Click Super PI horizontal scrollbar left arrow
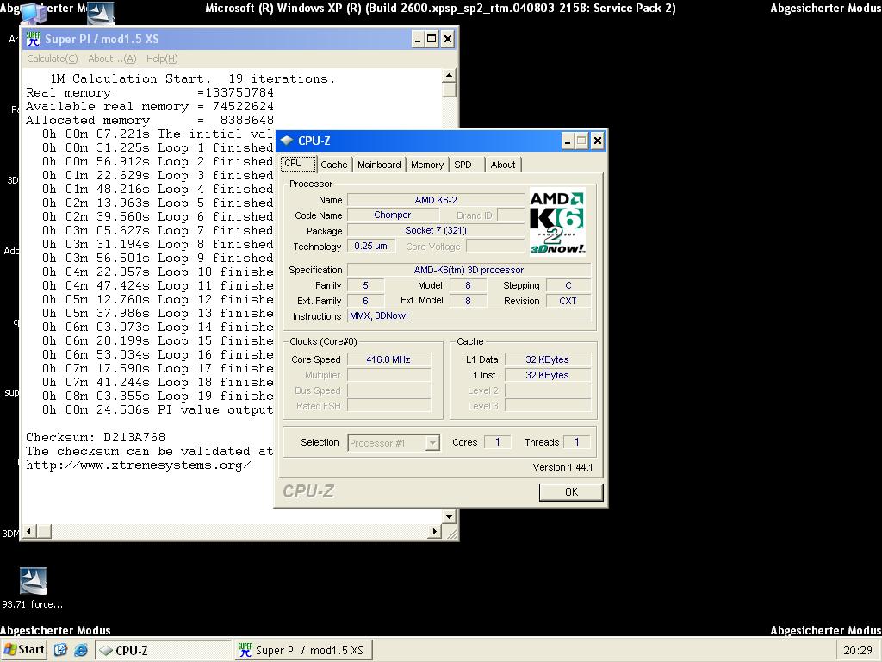882x662 pixels. pyautogui.click(x=29, y=531)
